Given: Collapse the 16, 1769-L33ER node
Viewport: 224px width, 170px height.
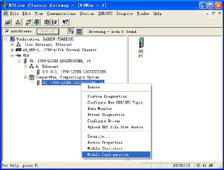Looking at the screenshot, I should tap(19, 61).
